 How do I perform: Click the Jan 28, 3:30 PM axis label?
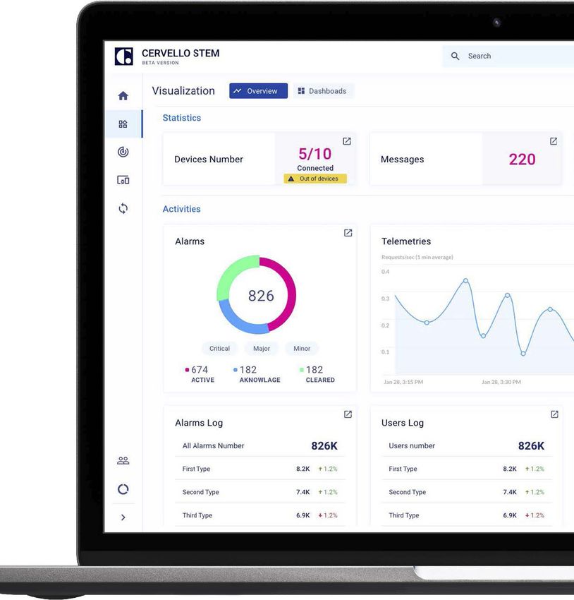pos(501,382)
